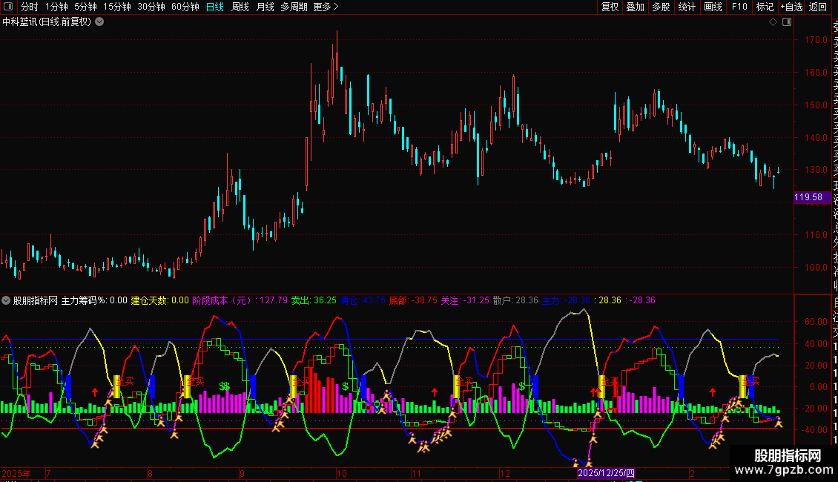Open the 统计 statistics tool
The width and height of the screenshot is (838, 482).
point(687,7)
